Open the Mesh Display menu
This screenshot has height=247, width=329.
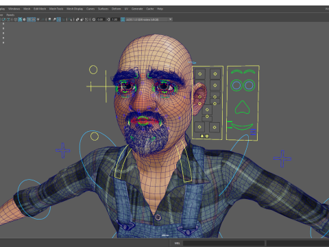pos(75,9)
